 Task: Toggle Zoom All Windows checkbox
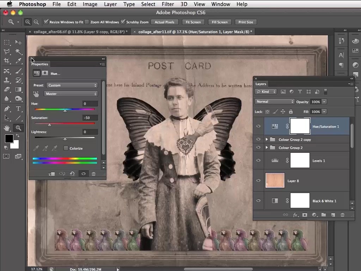[87, 22]
